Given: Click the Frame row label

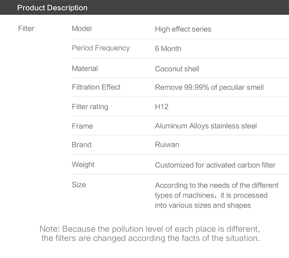Looking at the screenshot, I should pos(82,126).
